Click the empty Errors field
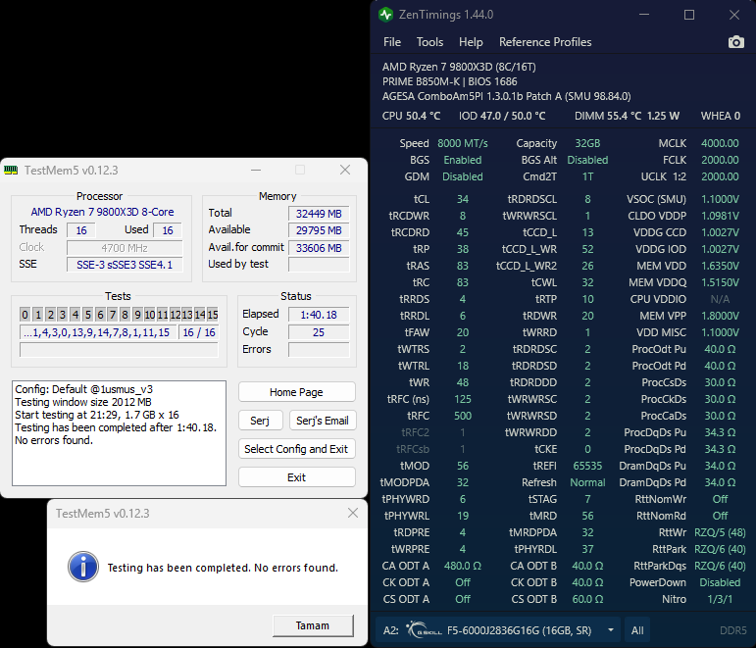Viewport: 756px width, 648px height. (x=319, y=350)
